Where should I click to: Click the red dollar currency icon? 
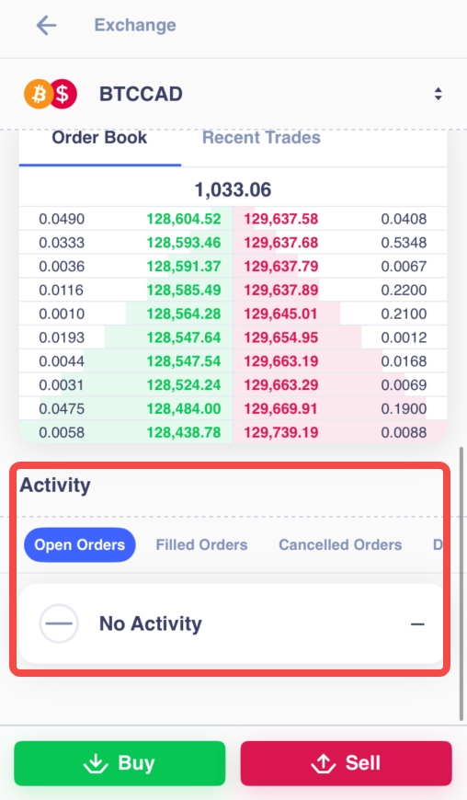[63, 94]
